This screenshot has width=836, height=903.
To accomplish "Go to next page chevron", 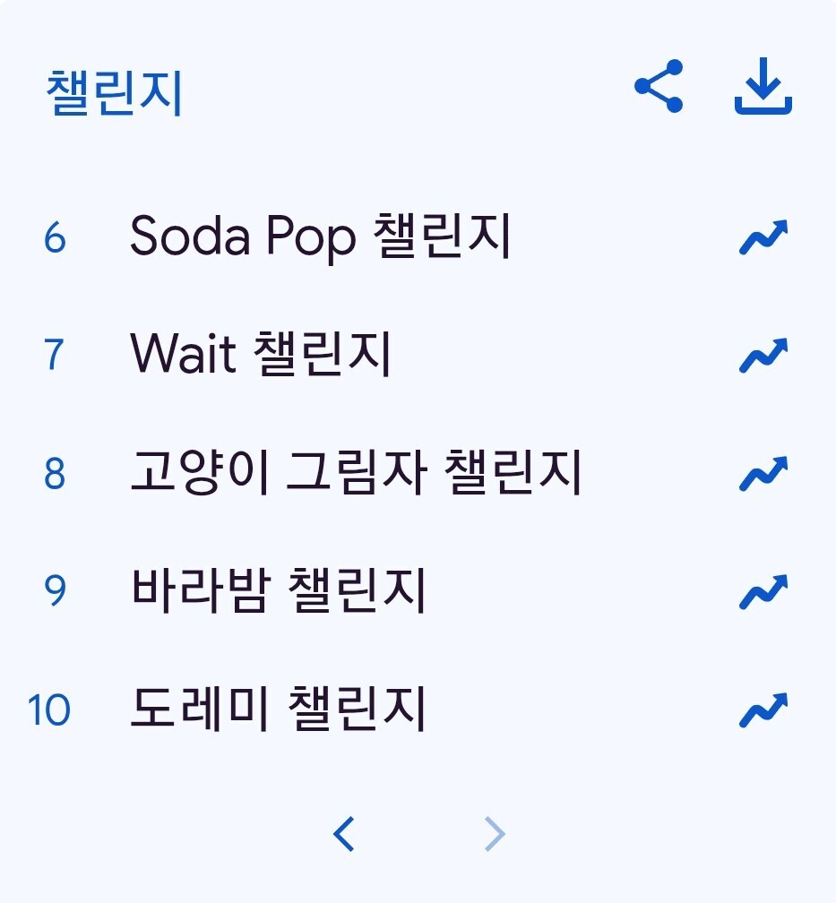I will (495, 833).
